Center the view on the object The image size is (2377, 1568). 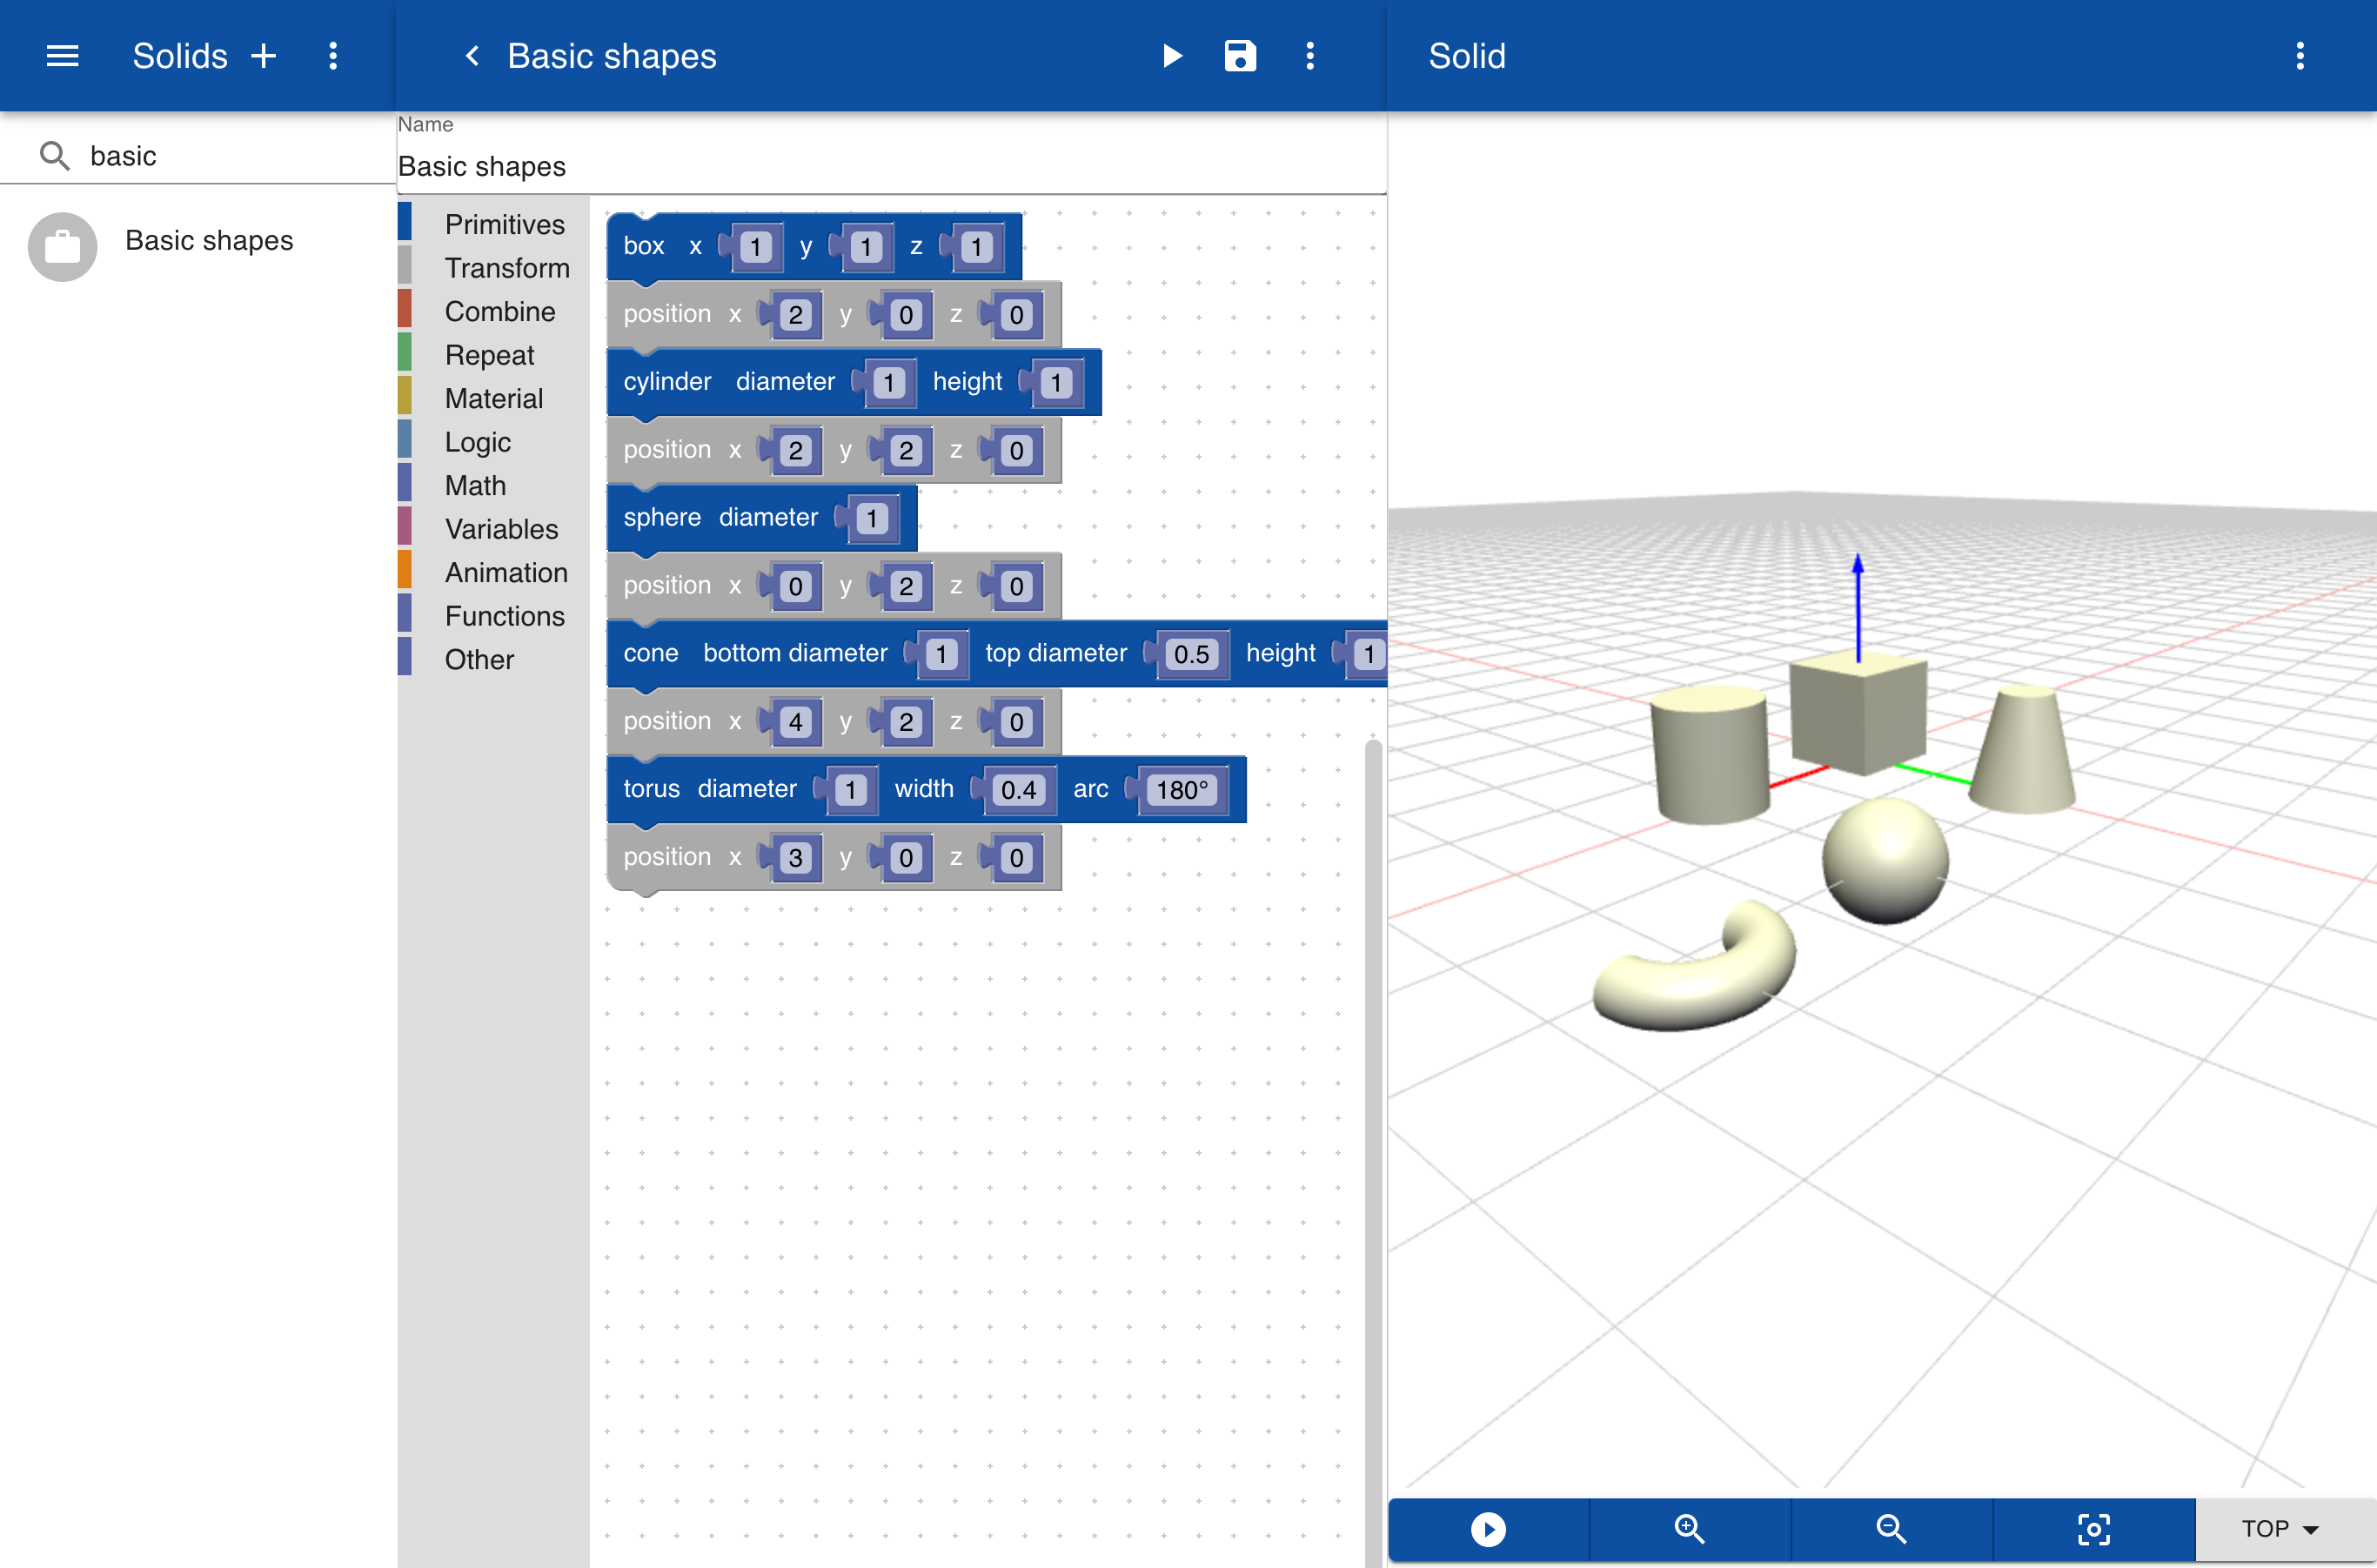(2094, 1528)
